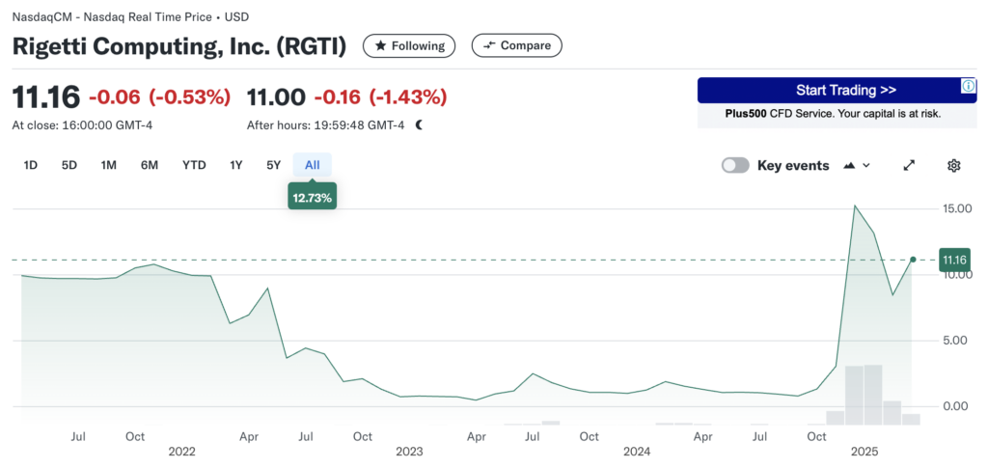
Task: Open the Compare stocks button
Action: pyautogui.click(x=516, y=45)
